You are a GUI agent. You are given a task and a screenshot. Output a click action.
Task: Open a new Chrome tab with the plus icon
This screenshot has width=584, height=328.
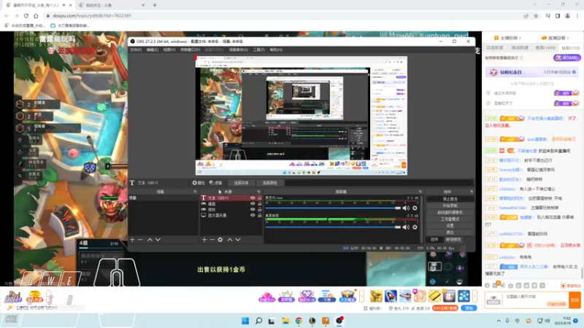click(x=155, y=5)
